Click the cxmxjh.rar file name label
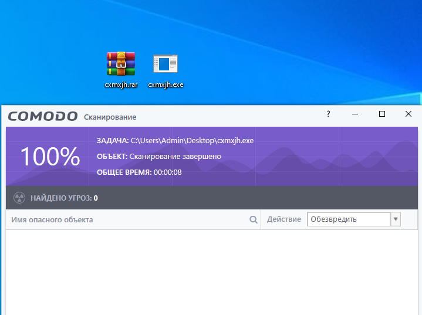 tap(121, 84)
